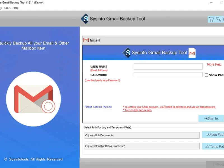This screenshot has width=224, height=168.
Task: Minimize the Gmail Backup Tool window
Action: [x=211, y=3]
